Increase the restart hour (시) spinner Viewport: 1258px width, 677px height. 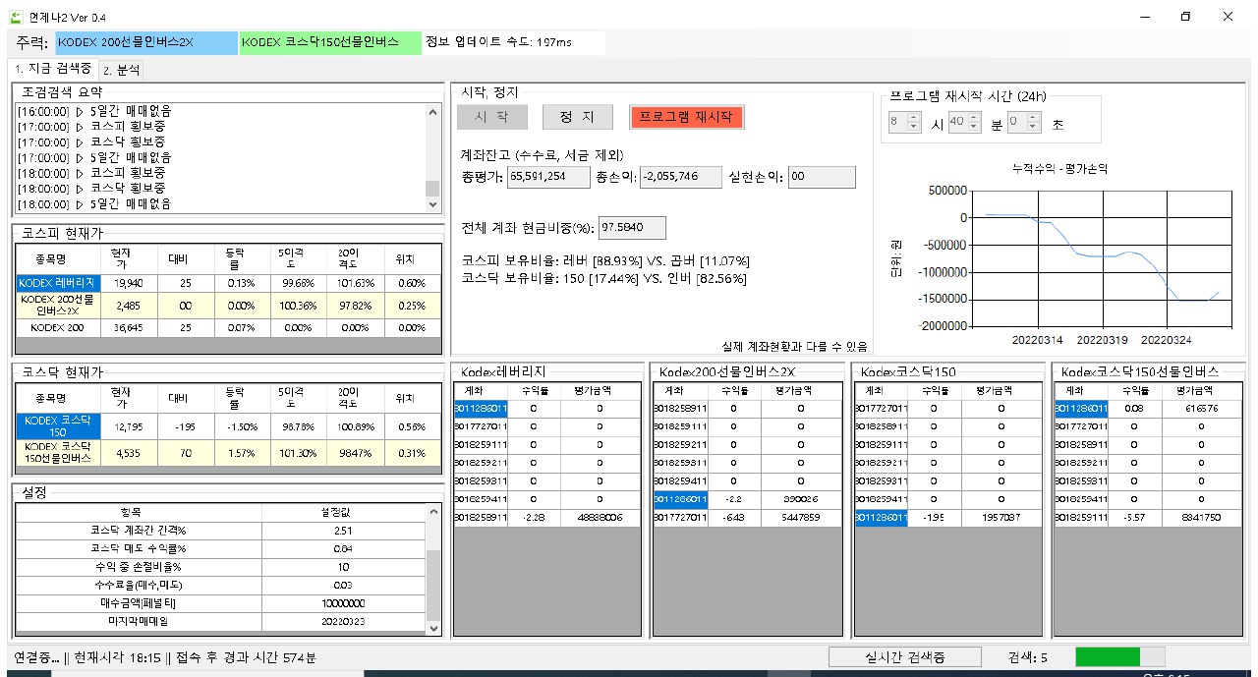coord(913,117)
